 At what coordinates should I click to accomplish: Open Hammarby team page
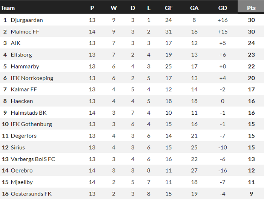25,67
